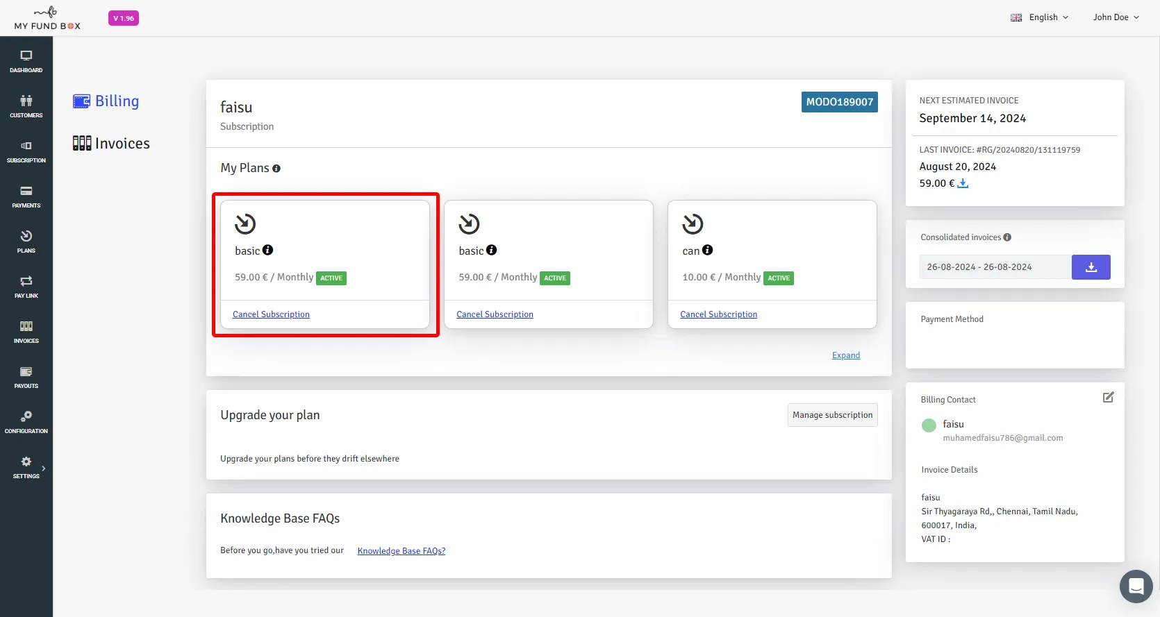This screenshot has width=1160, height=617.
Task: Go to Customers in the sidebar
Action: pos(26,106)
